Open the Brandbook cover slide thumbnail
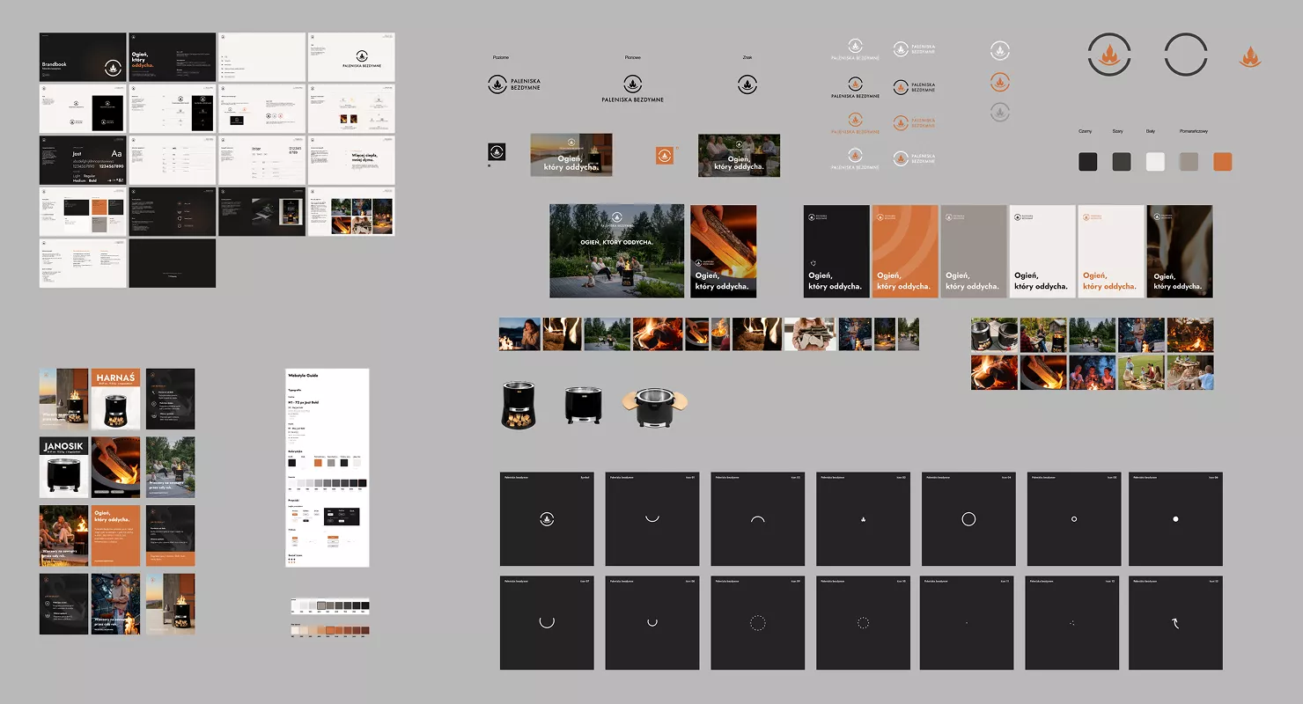Screen dimensions: 1303x704 pyautogui.click(x=83, y=57)
